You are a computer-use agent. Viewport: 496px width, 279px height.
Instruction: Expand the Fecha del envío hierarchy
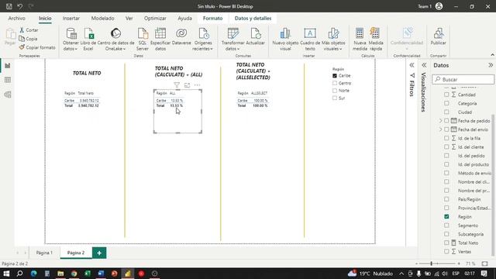click(x=440, y=129)
